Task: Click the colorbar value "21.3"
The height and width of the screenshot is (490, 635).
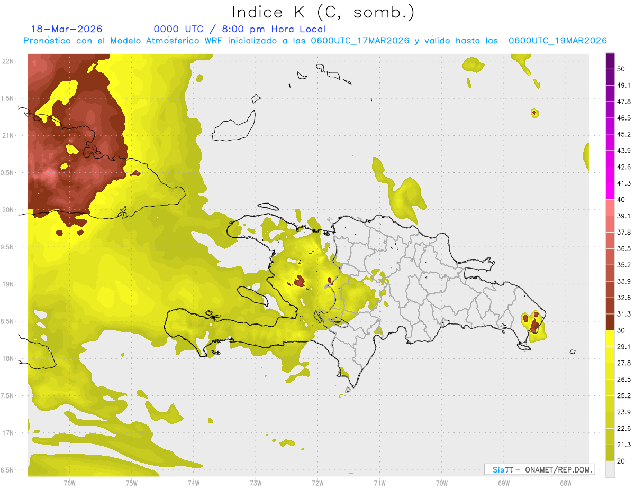Action: [x=624, y=445]
